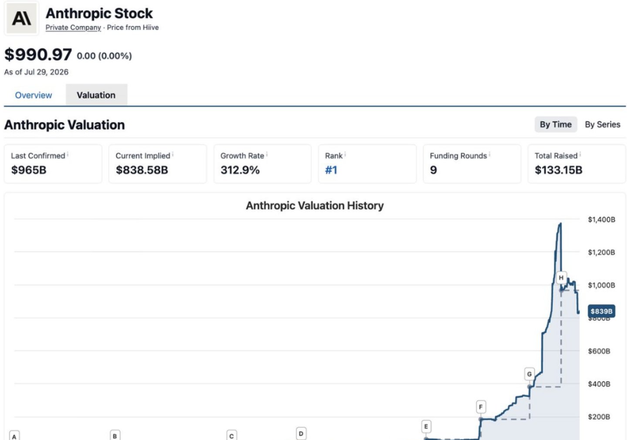Open the Private Company link
This screenshot has width=627, height=440.
73,27
